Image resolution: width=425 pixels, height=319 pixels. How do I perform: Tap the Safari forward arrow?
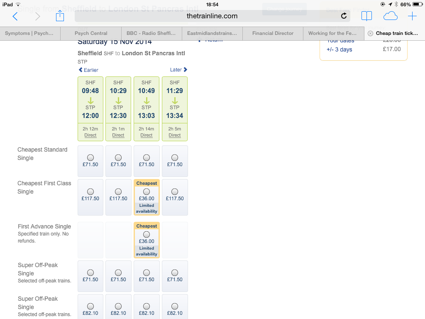click(x=38, y=16)
